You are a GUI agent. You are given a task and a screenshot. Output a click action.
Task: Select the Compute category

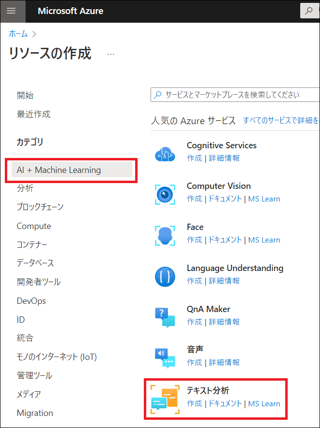34,226
